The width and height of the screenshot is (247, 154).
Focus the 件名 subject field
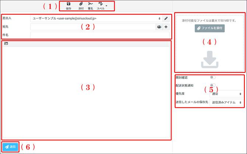(100, 35)
